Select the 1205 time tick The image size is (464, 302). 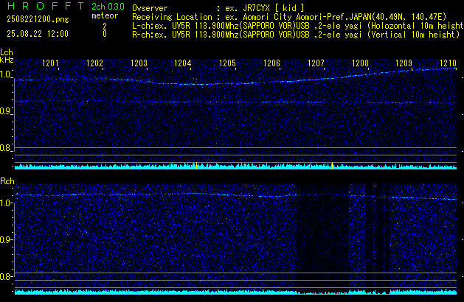tap(227, 63)
